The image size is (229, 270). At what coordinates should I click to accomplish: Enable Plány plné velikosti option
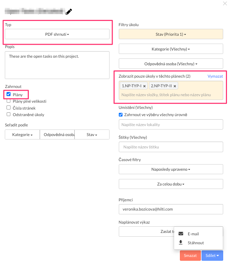(9, 101)
